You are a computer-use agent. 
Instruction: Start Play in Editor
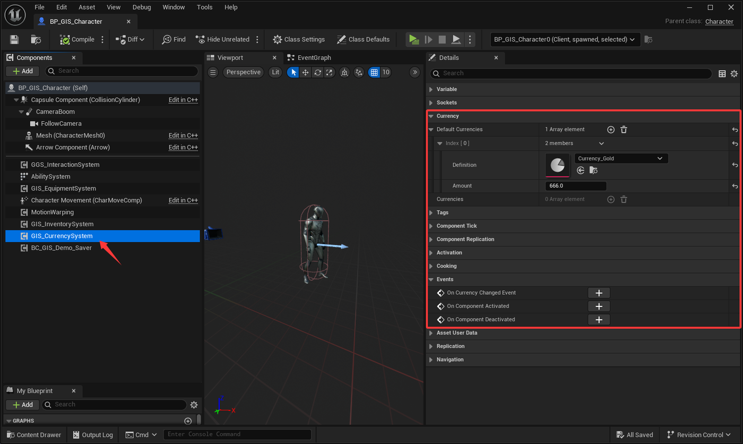point(413,39)
